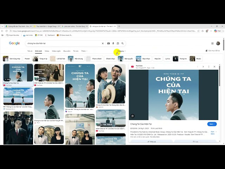Select the 'Music' filter chip

tap(196, 59)
